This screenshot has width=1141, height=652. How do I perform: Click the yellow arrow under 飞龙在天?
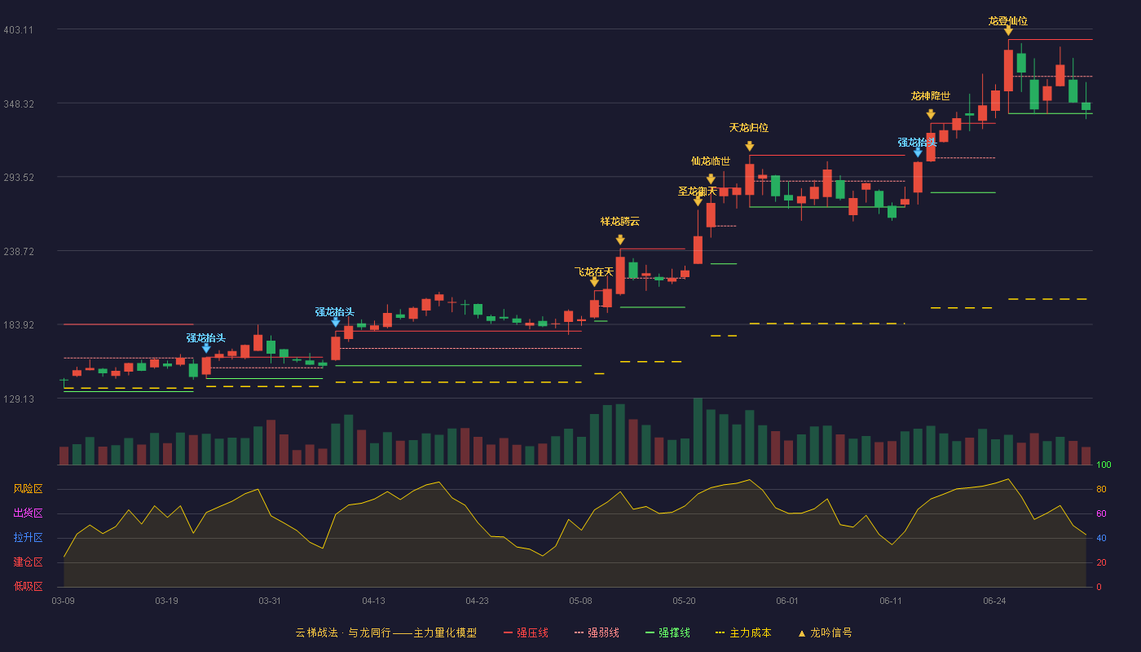click(x=594, y=282)
